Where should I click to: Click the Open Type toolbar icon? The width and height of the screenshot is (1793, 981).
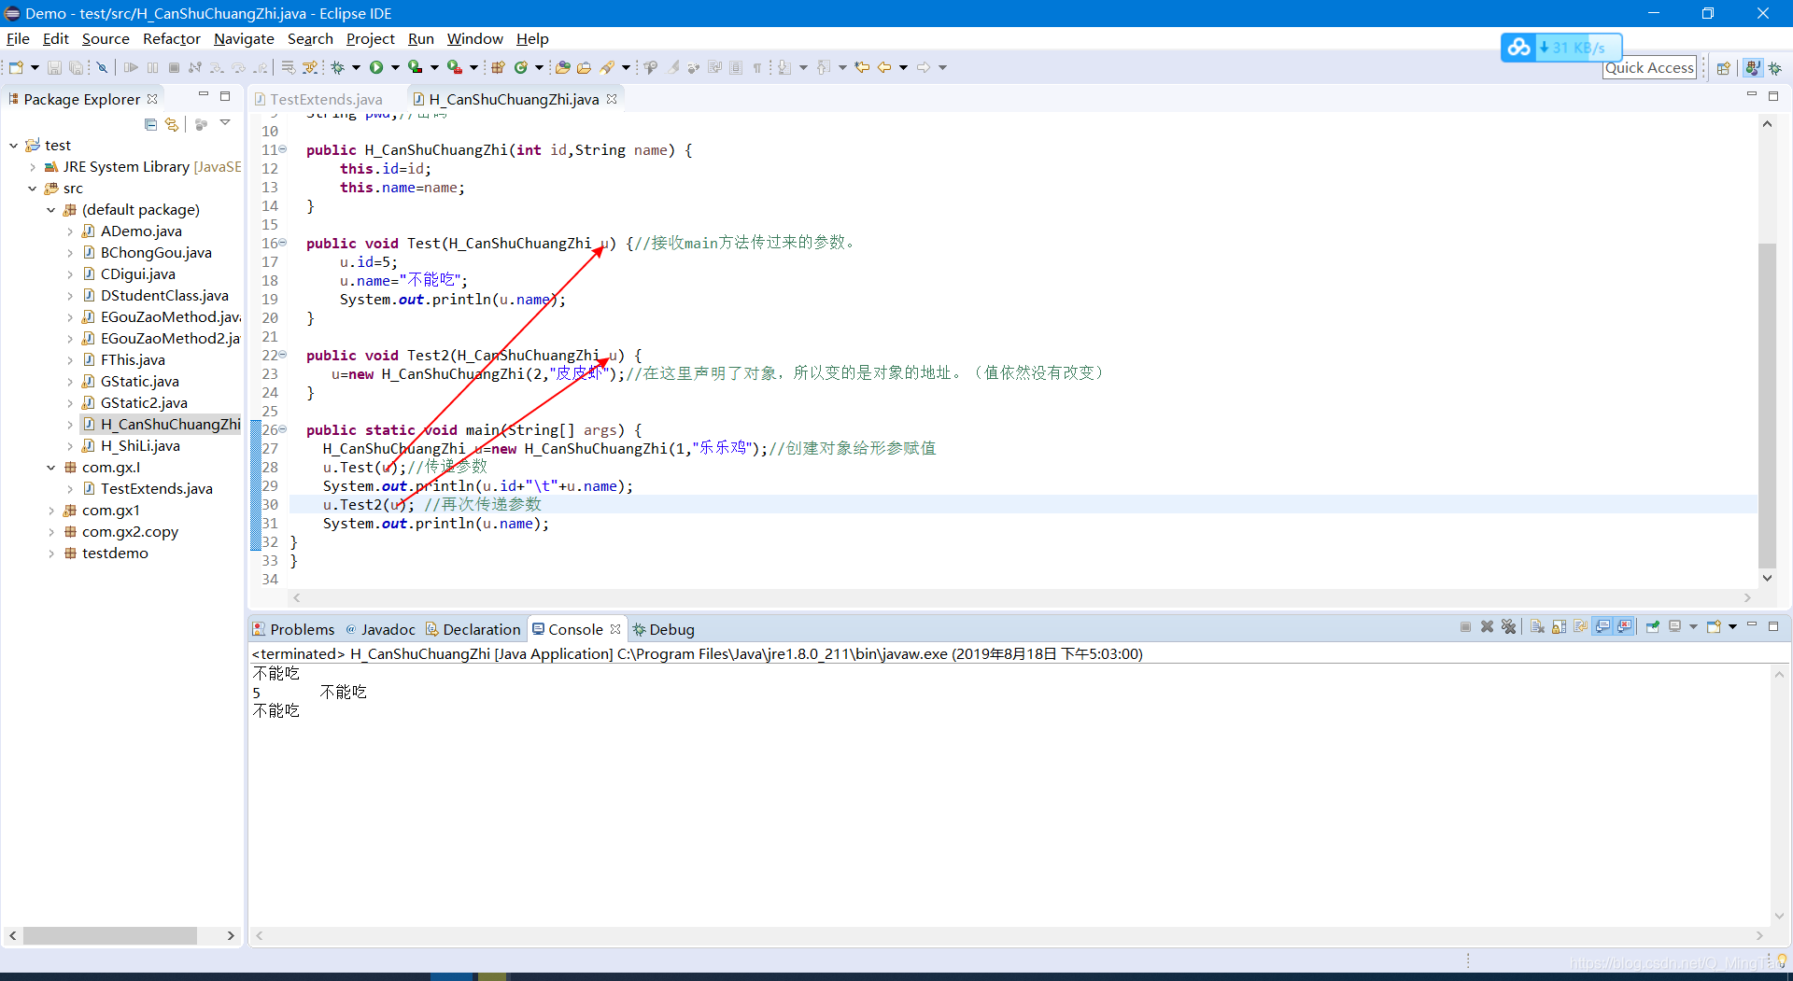click(x=562, y=67)
